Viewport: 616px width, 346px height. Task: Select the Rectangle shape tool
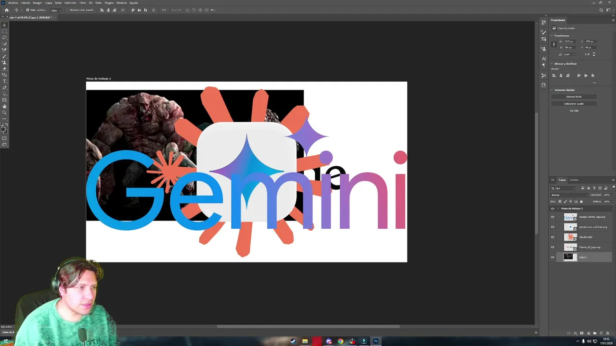[4, 100]
